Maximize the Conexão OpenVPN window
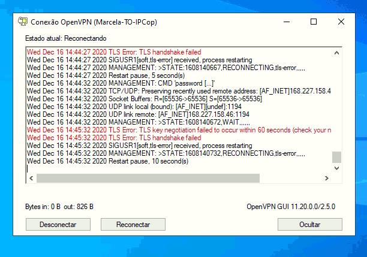This screenshot has height=257, width=367. pyautogui.click(x=313, y=21)
